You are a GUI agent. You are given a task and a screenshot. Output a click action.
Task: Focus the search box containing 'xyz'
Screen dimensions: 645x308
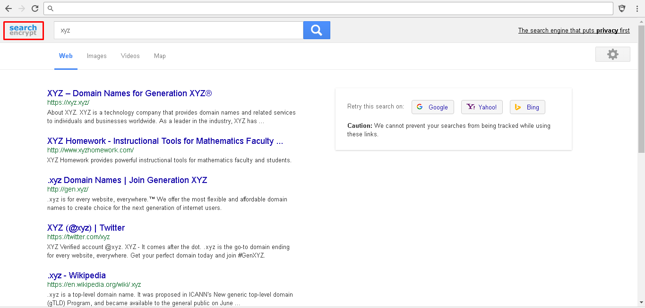(179, 30)
